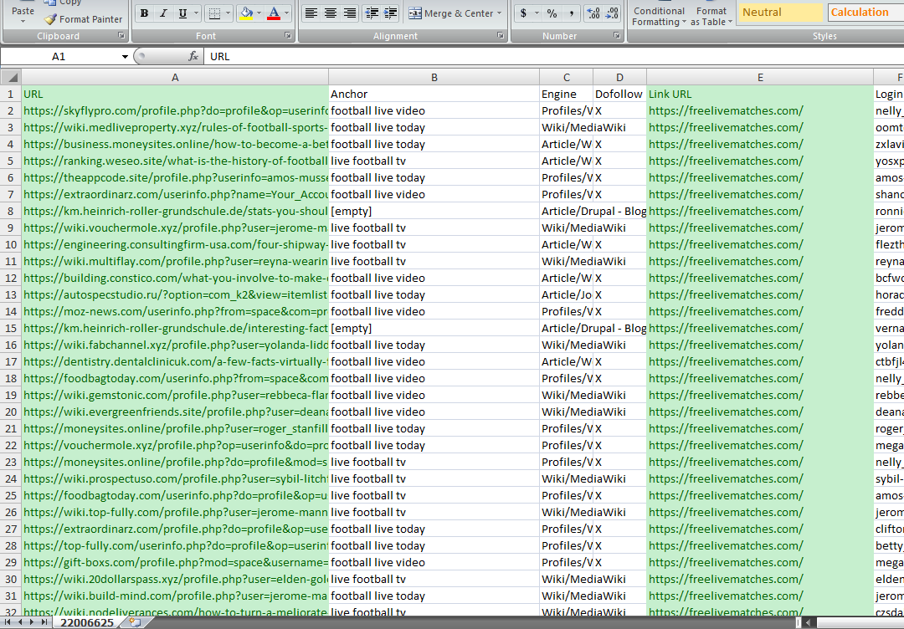Apply the Neutral cell style
904x629 pixels.
[780, 12]
